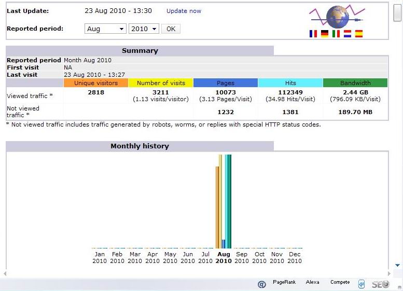This screenshot has height=291, width=403.
Task: Click the not viewed hits value 1381
Action: coord(290,112)
